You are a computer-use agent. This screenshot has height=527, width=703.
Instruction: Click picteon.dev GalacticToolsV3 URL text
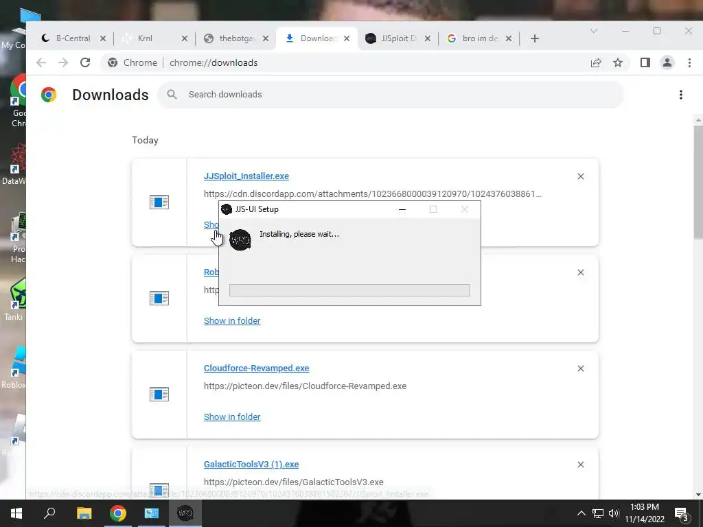(x=294, y=482)
